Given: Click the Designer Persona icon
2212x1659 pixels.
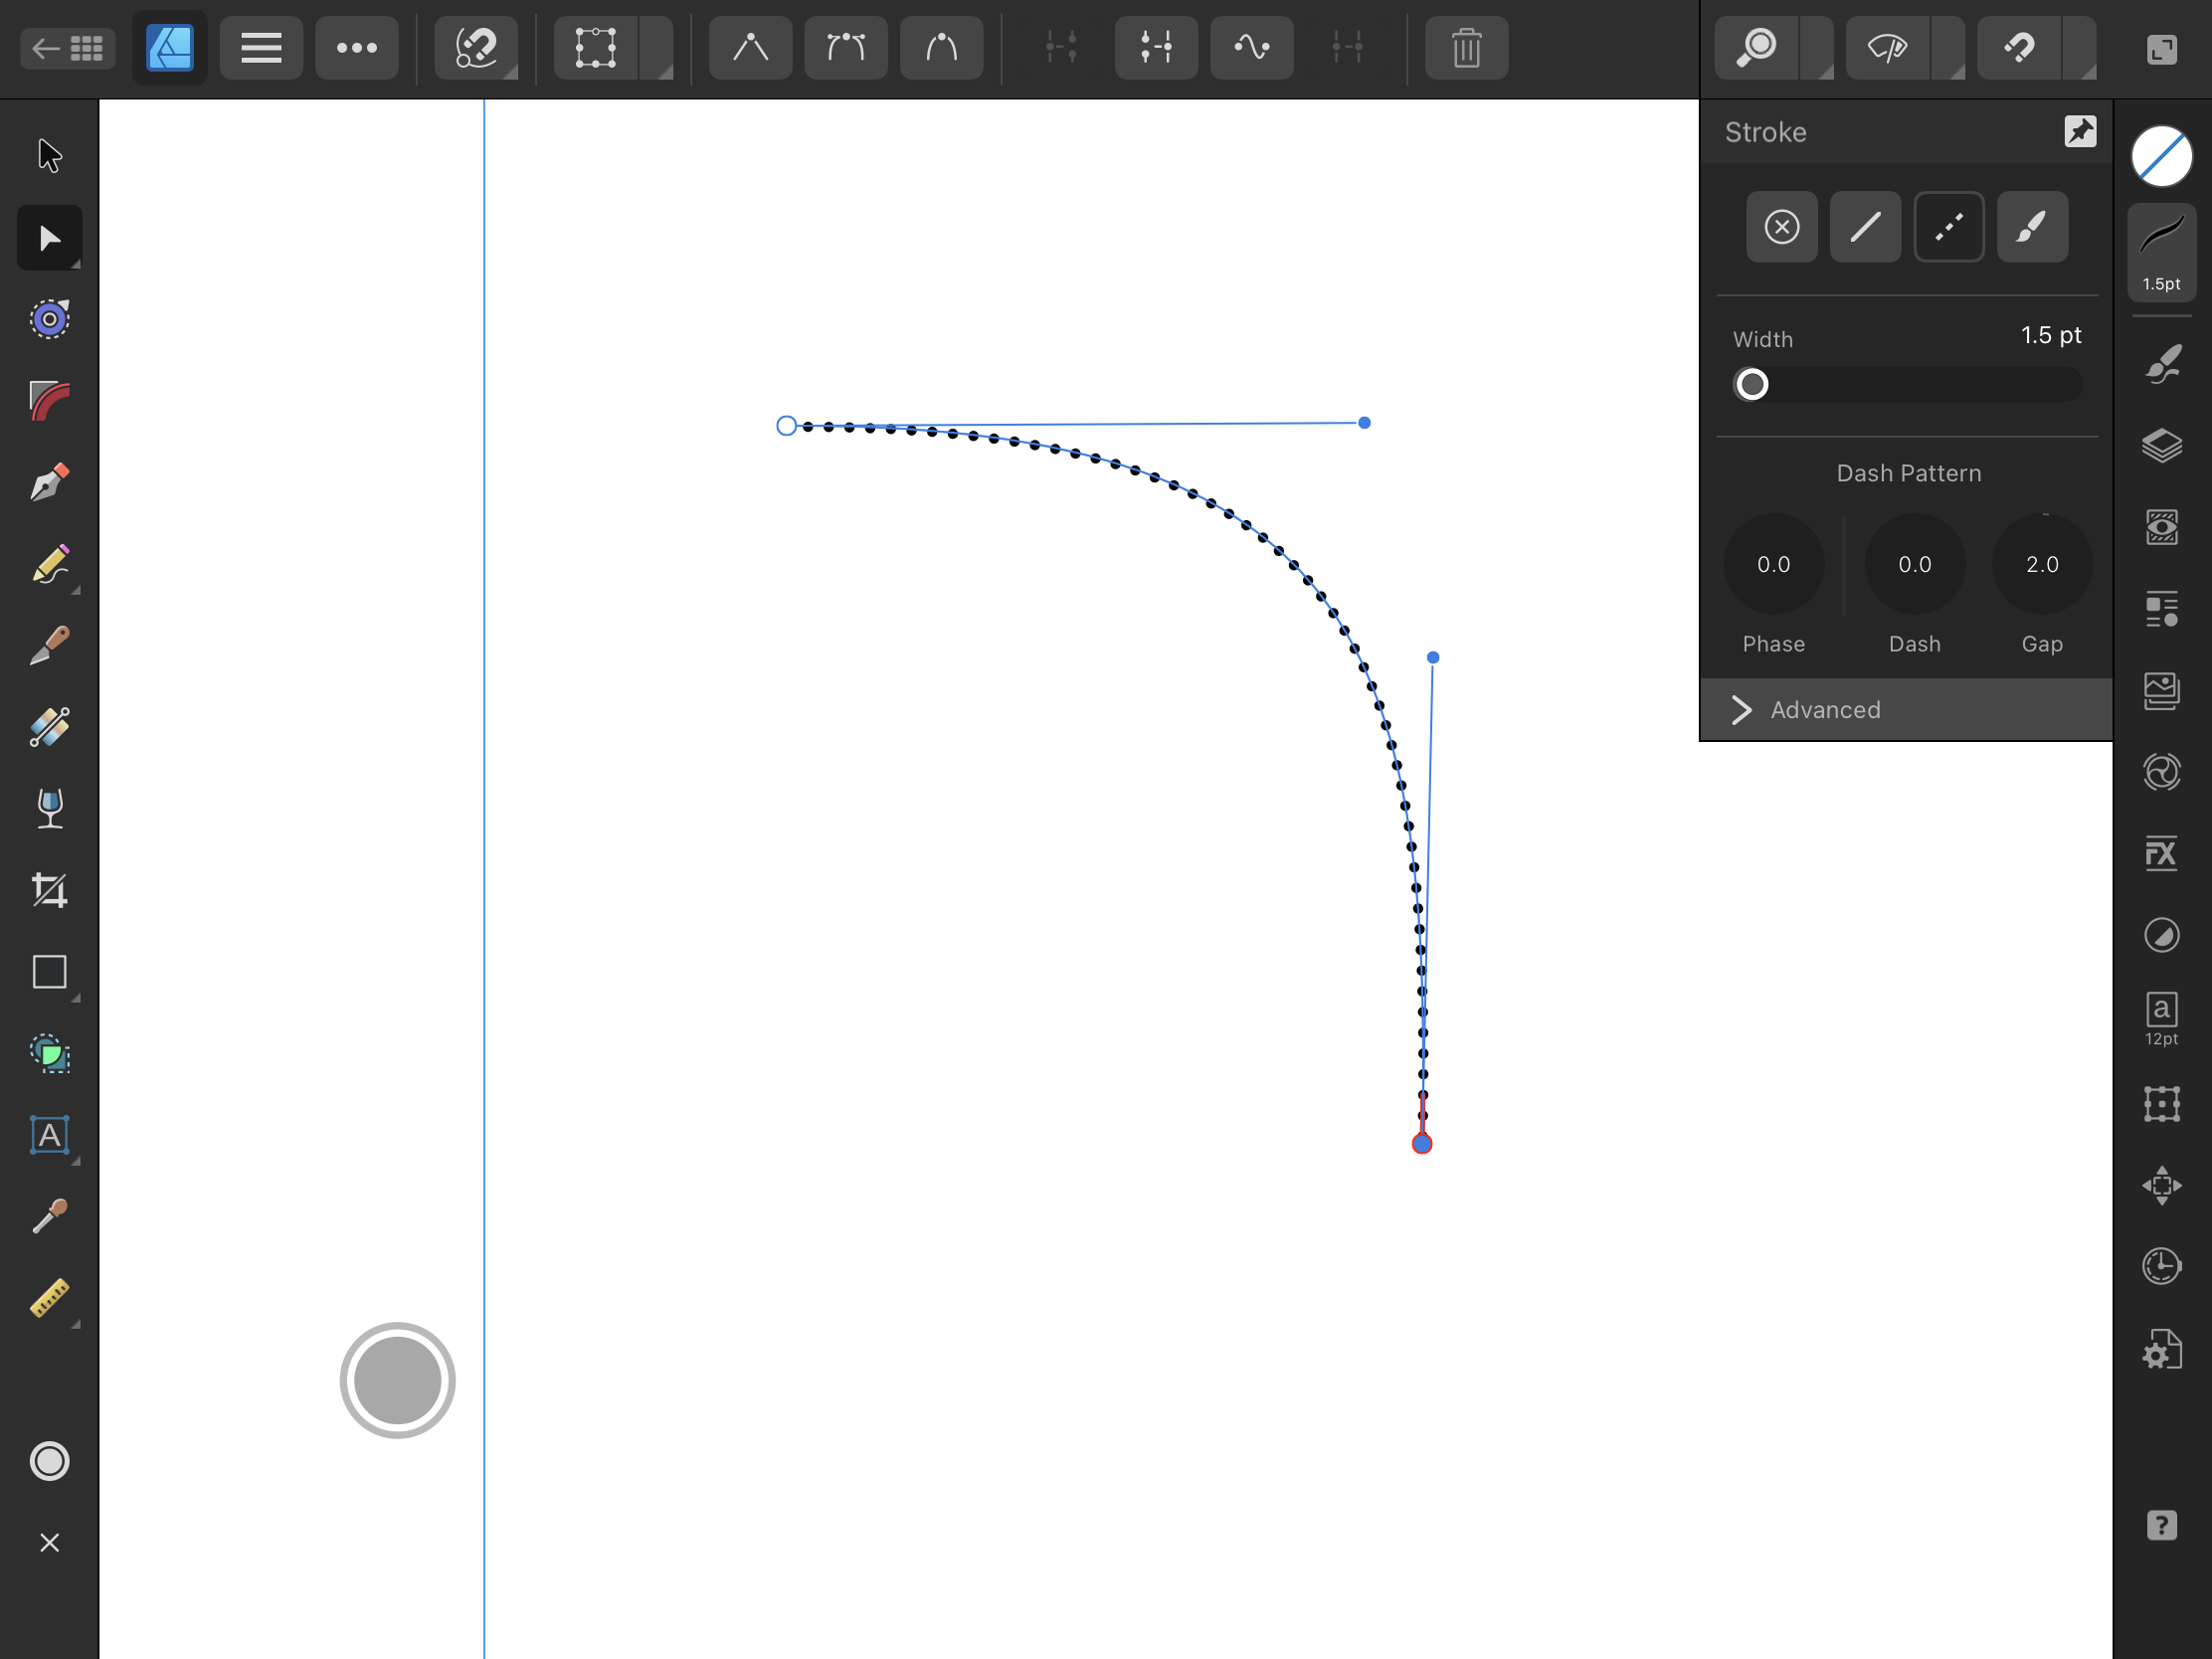Looking at the screenshot, I should (170, 48).
